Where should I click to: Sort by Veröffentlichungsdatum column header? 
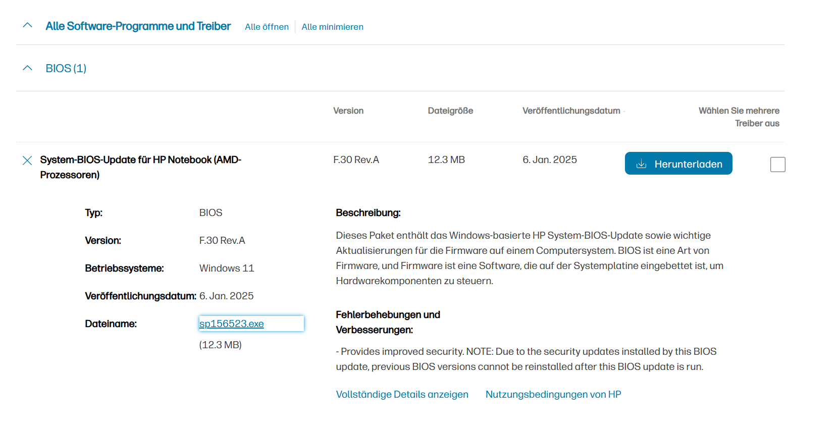point(571,111)
